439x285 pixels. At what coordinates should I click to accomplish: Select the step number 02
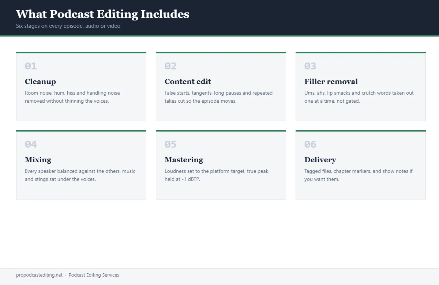[x=170, y=66]
